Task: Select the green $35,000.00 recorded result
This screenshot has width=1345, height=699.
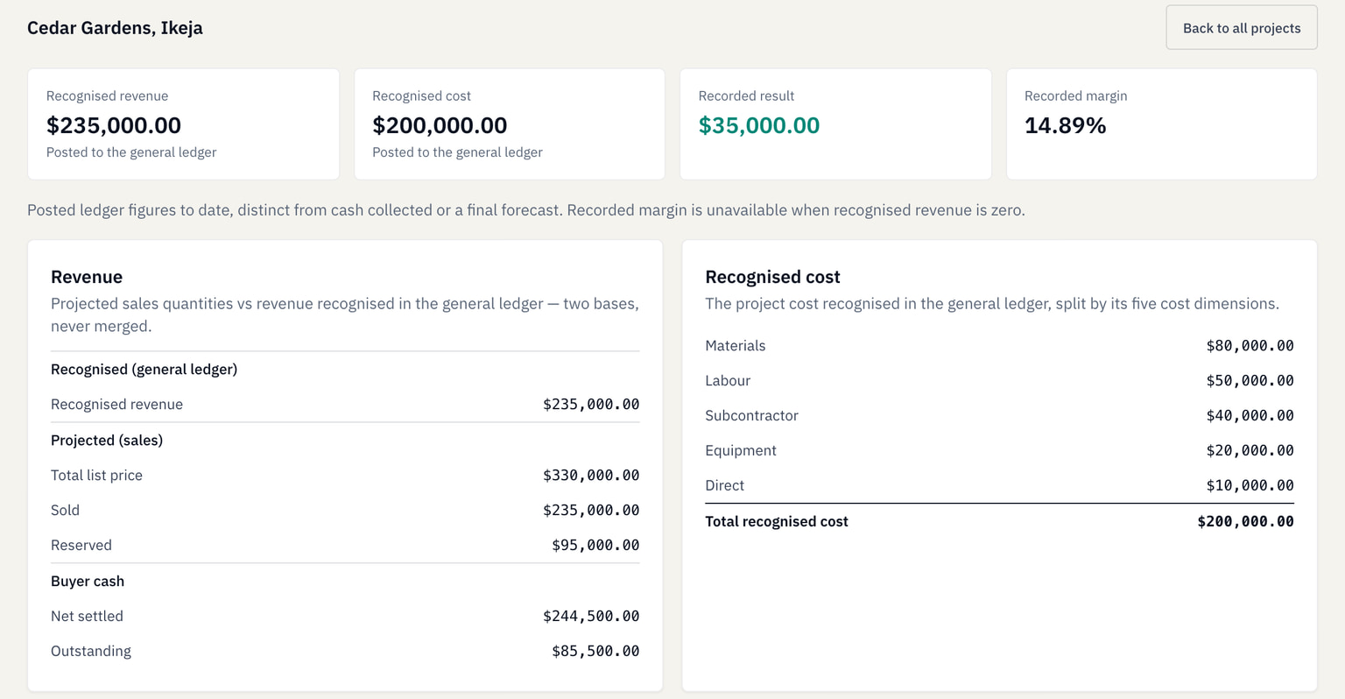Action: [759, 125]
